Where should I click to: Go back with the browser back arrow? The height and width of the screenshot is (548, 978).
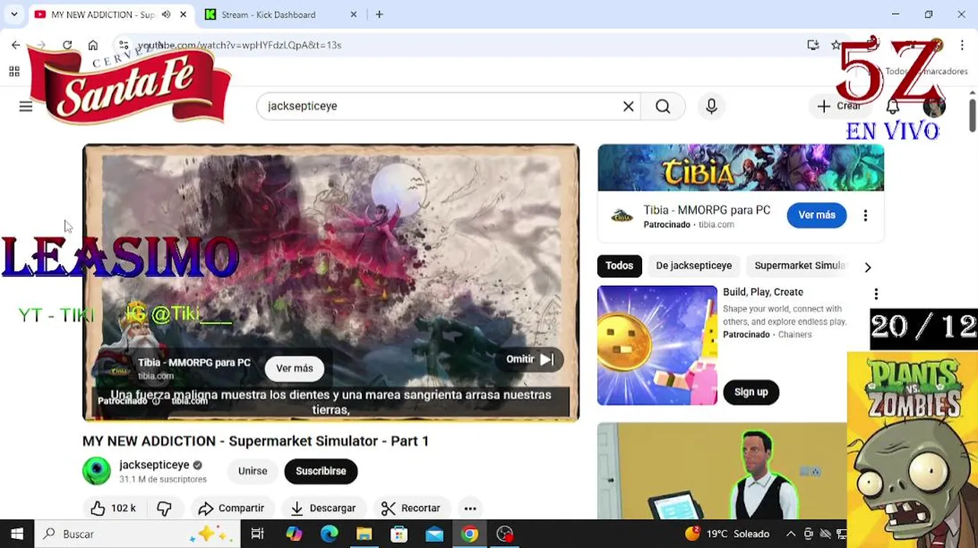point(15,45)
